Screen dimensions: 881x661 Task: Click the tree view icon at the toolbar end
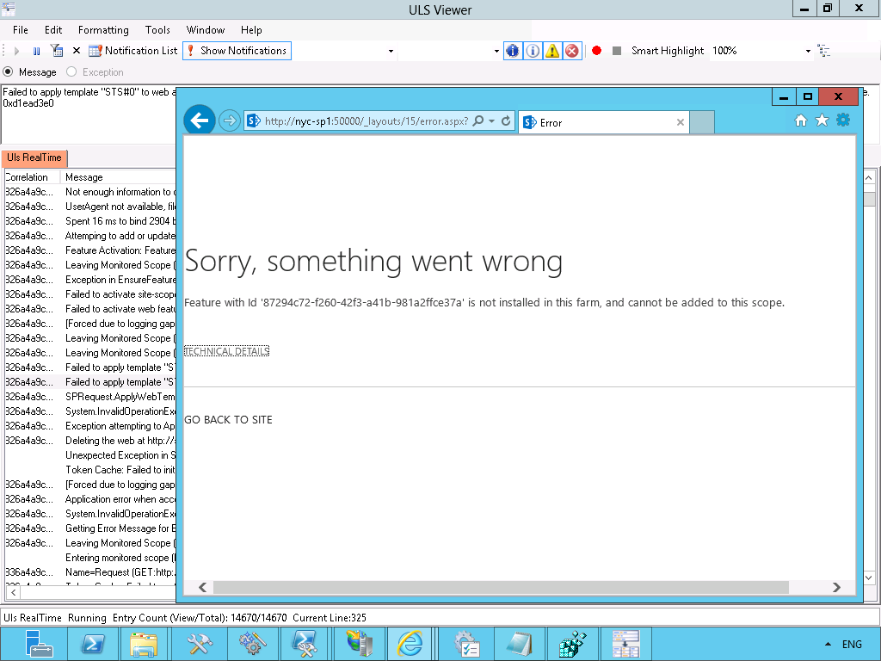coord(823,51)
